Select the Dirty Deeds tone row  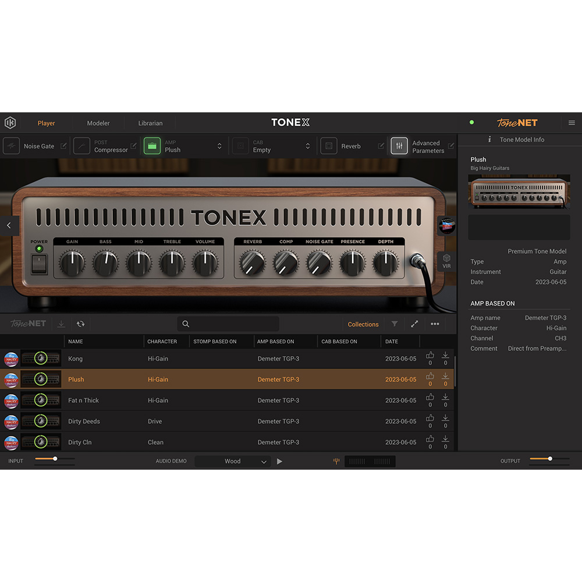[x=227, y=421]
